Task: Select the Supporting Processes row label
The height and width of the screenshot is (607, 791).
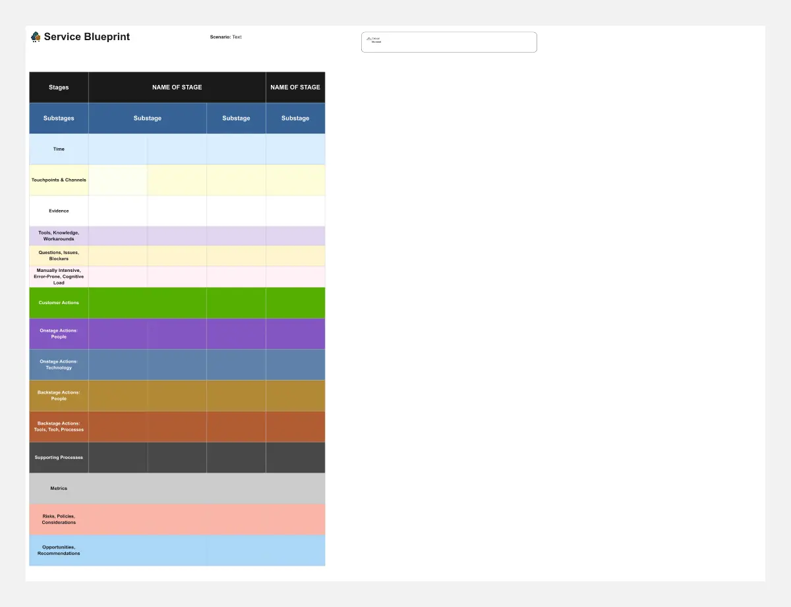Action: coord(59,458)
